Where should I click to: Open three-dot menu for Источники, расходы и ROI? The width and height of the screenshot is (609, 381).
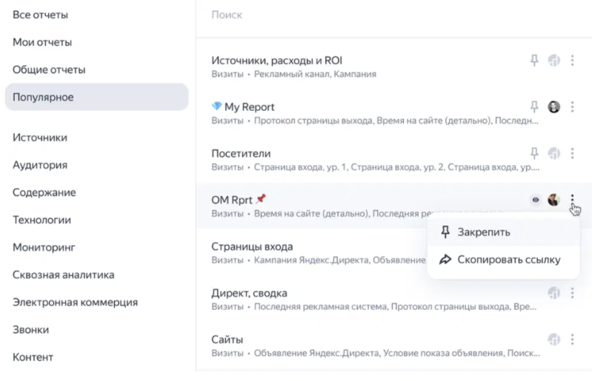(x=573, y=61)
